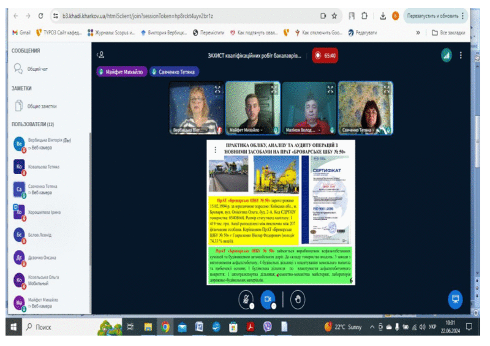The height and width of the screenshot is (346, 490).
Task: Open Task View on the taskbar
Action: 130,327
